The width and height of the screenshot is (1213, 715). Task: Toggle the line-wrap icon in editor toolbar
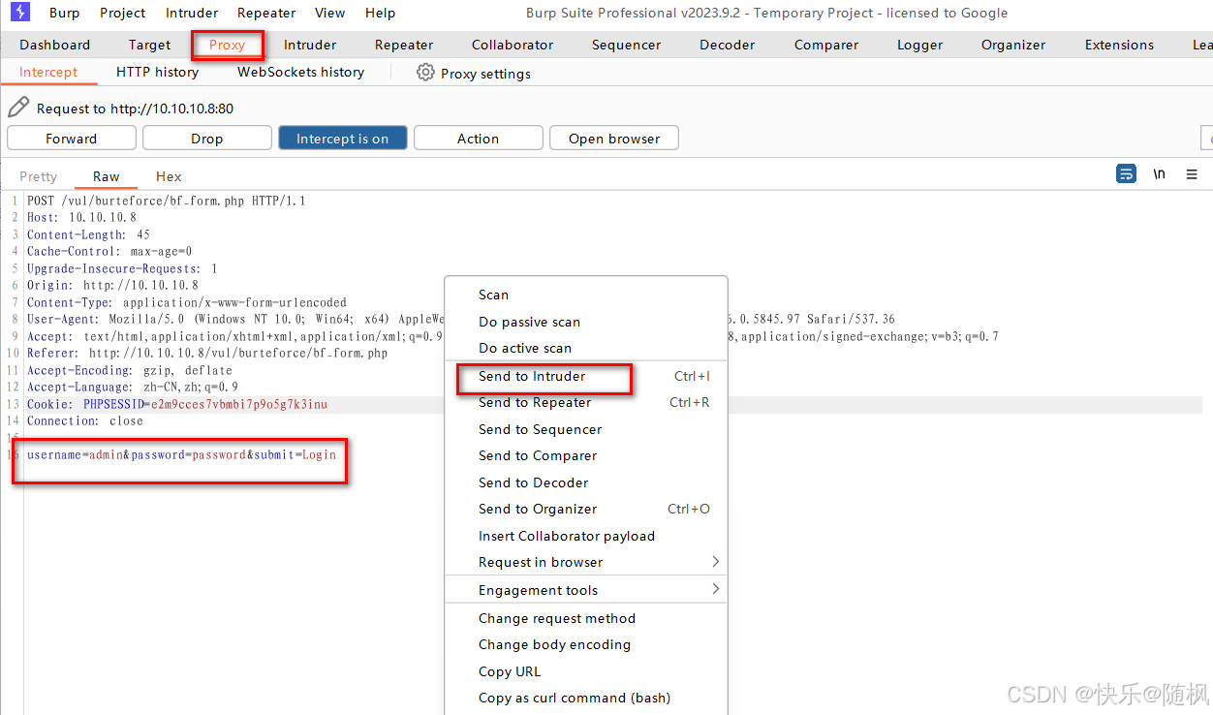click(1126, 174)
